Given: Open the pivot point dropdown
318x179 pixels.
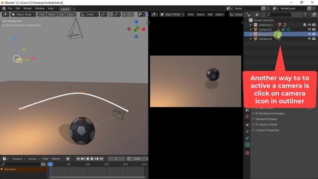Looking at the screenshot, I should pos(103,14).
